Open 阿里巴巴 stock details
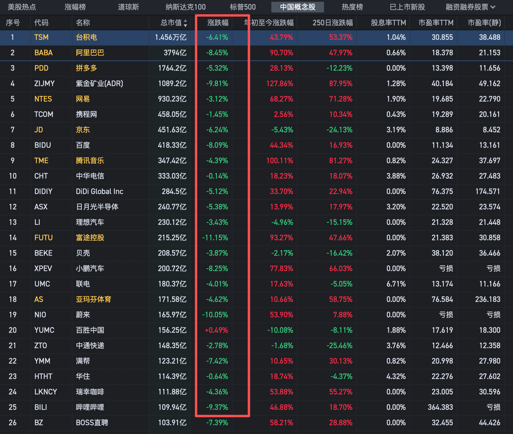Image resolution: width=513 pixels, height=434 pixels. coord(89,53)
